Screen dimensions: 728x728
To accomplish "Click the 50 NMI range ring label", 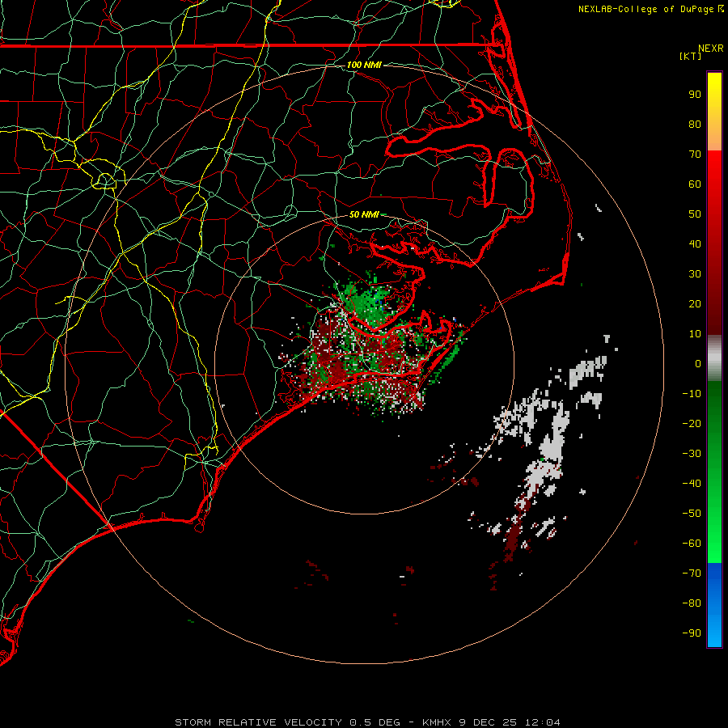I will pos(364,214).
